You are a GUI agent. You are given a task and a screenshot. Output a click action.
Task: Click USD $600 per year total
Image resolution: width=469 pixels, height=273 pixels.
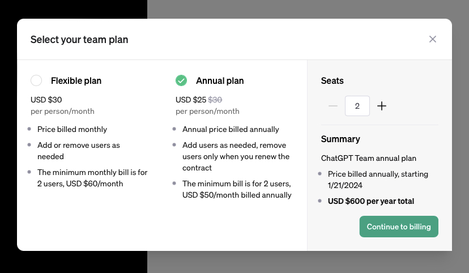371,201
